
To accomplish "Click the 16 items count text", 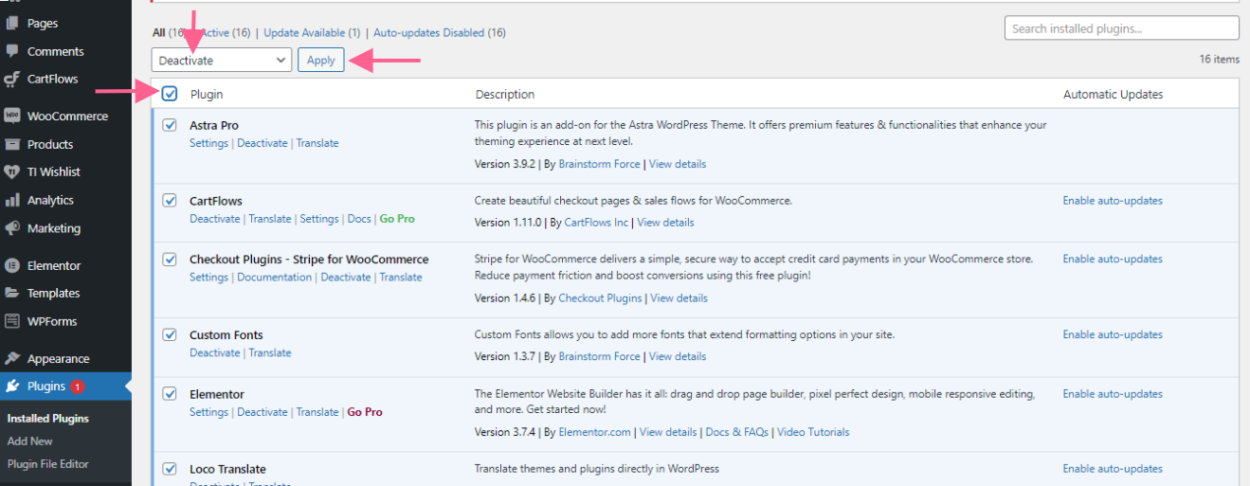I will (x=1219, y=60).
